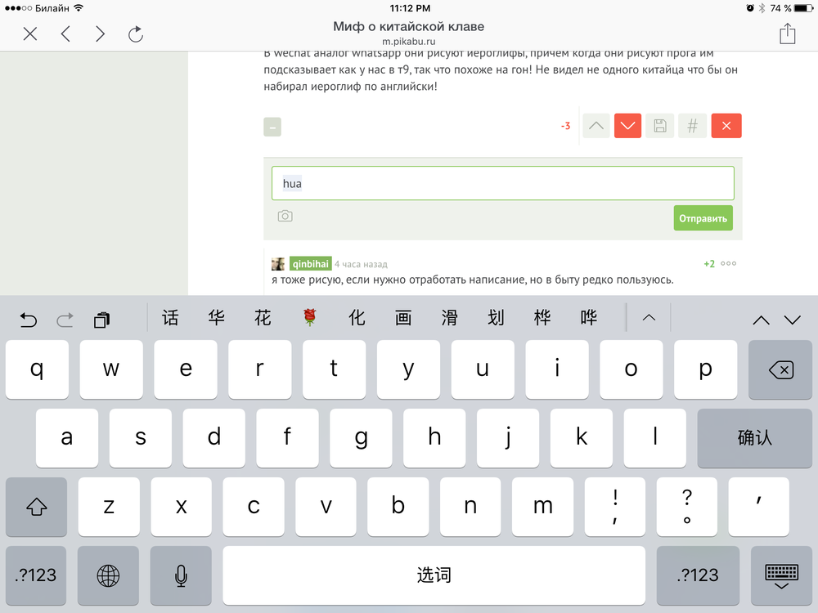
Task: Save comment with floppy disk icon
Action: (x=659, y=126)
